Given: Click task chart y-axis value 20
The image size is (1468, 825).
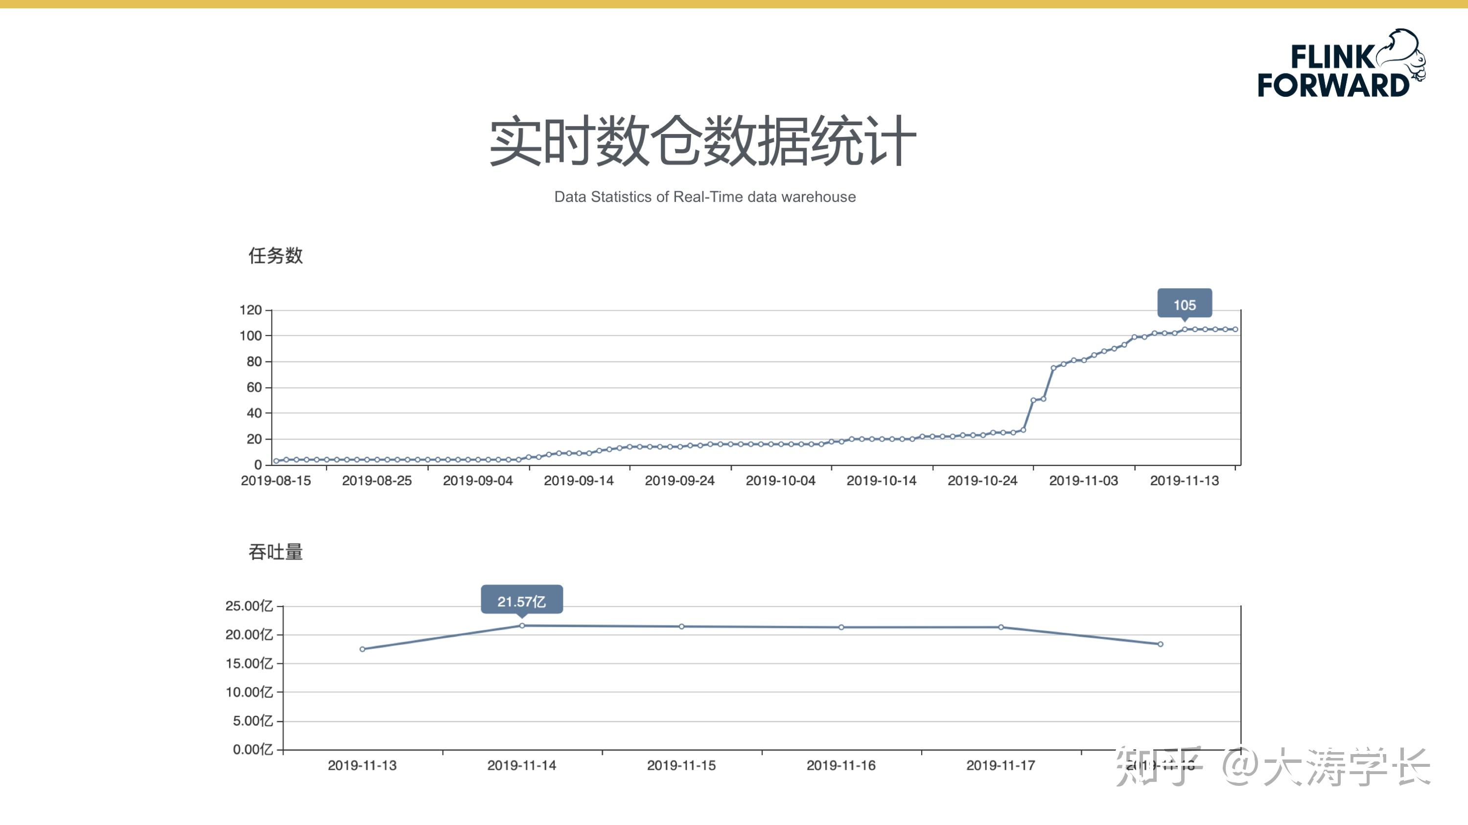Looking at the screenshot, I should 254,439.
